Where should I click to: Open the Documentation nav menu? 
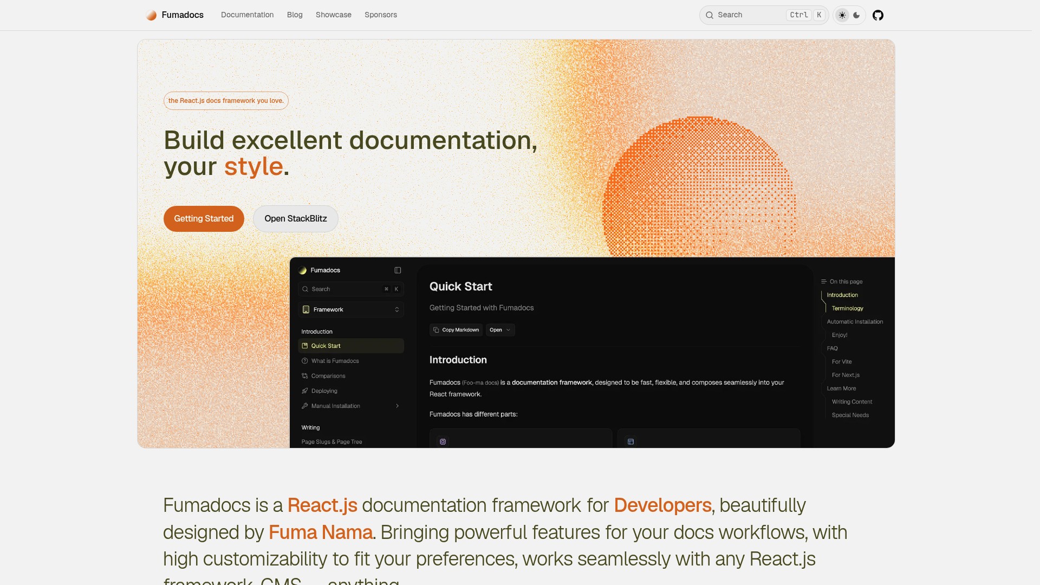248,15
